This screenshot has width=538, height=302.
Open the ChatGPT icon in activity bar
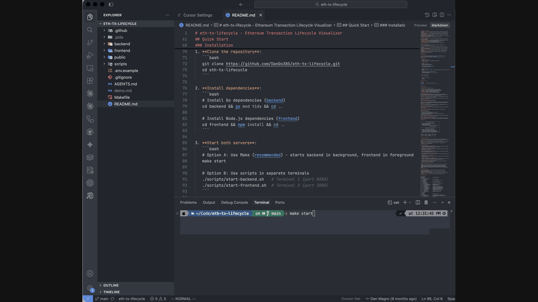click(x=90, y=183)
